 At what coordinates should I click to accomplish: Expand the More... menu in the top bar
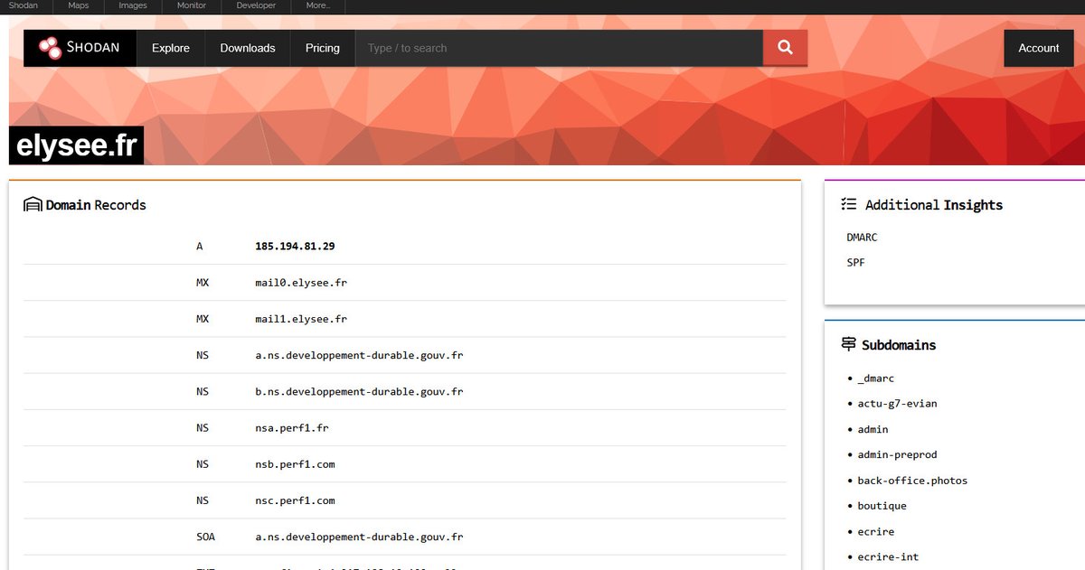(x=318, y=5)
